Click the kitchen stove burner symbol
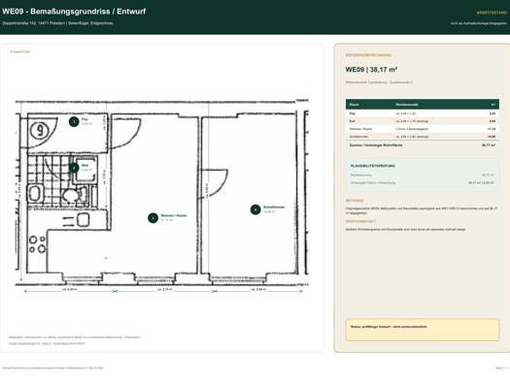The height and width of the screenshot is (382, 510). point(38,244)
